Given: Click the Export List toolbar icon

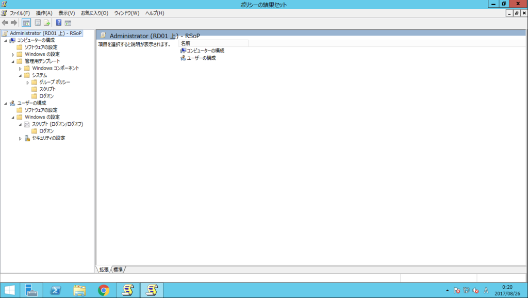Looking at the screenshot, I should pos(47,23).
